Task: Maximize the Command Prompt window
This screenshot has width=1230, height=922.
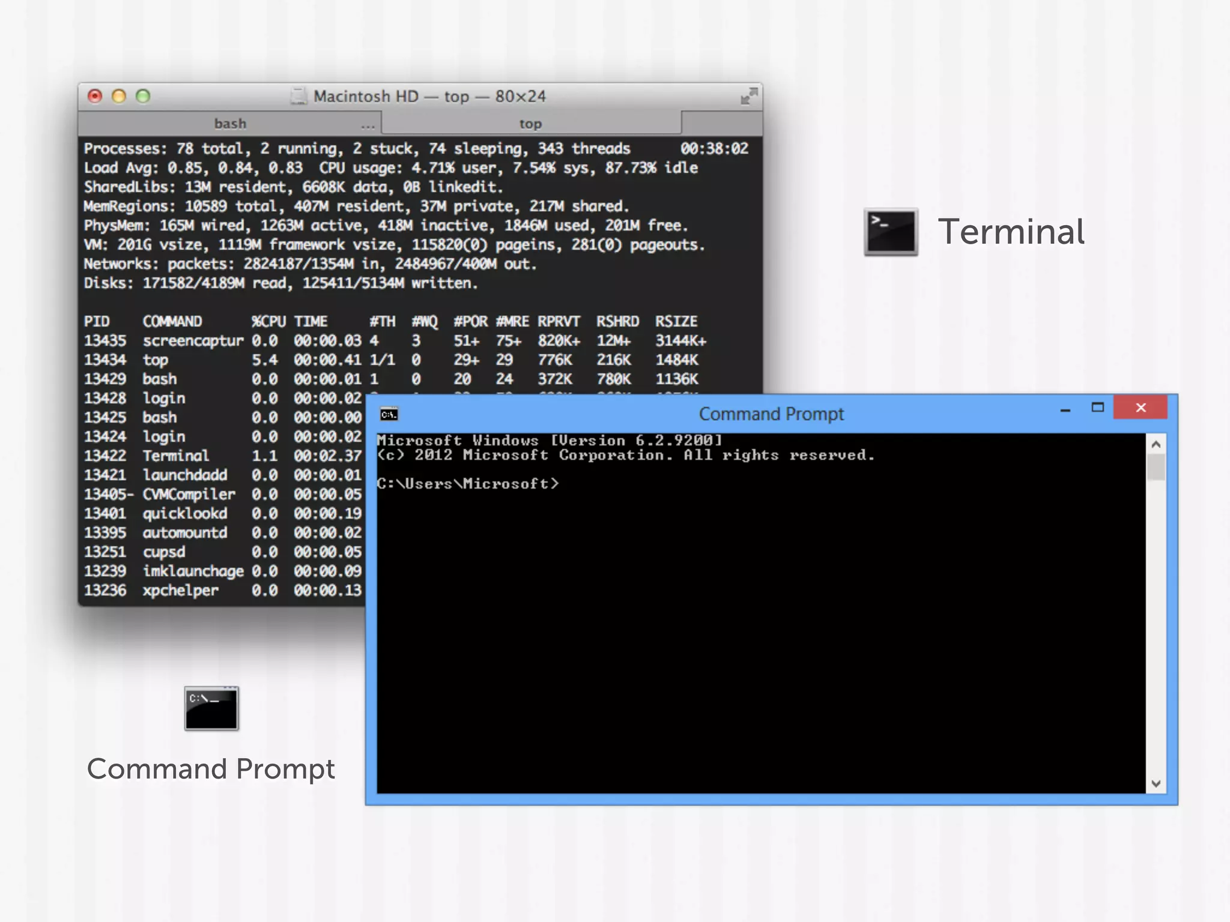Action: pyautogui.click(x=1098, y=408)
